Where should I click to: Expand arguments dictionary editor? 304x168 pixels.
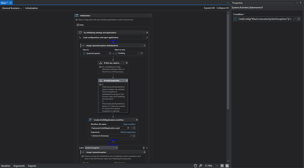(x=131, y=136)
